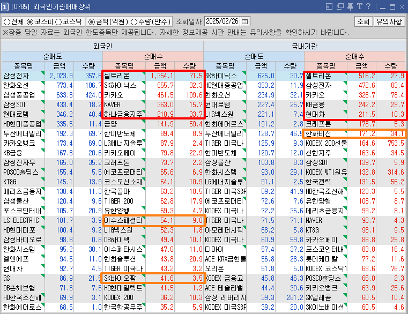Screen dimensions: 408x314
Task: Click SK바이오팜 stock name
Action: tap(120, 278)
